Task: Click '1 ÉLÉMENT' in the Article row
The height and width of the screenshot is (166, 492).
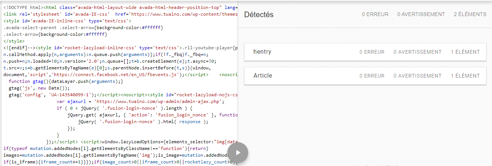Action: click(465, 76)
